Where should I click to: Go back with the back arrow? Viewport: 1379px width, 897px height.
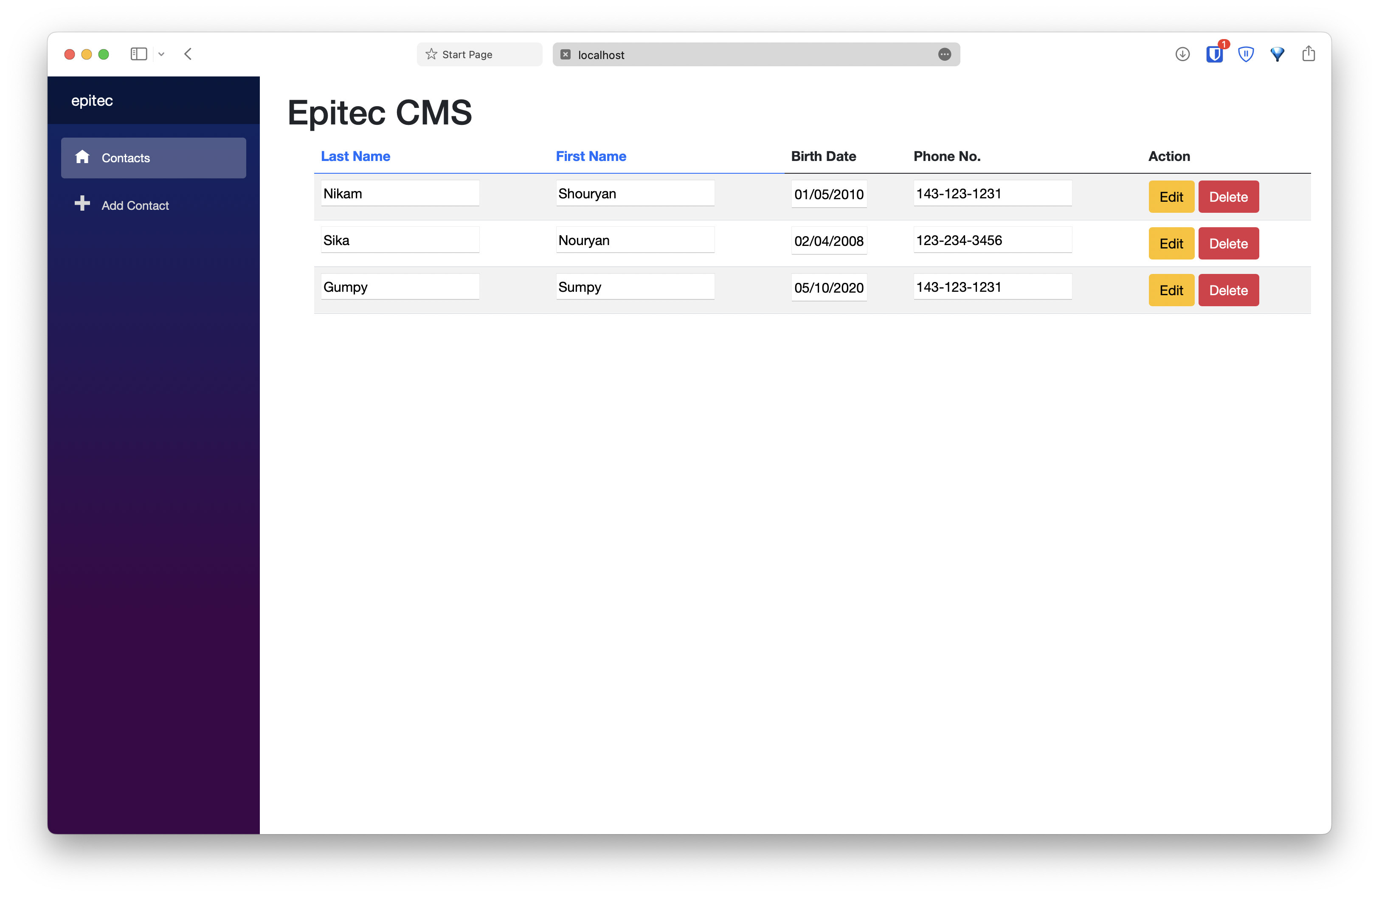click(x=188, y=54)
